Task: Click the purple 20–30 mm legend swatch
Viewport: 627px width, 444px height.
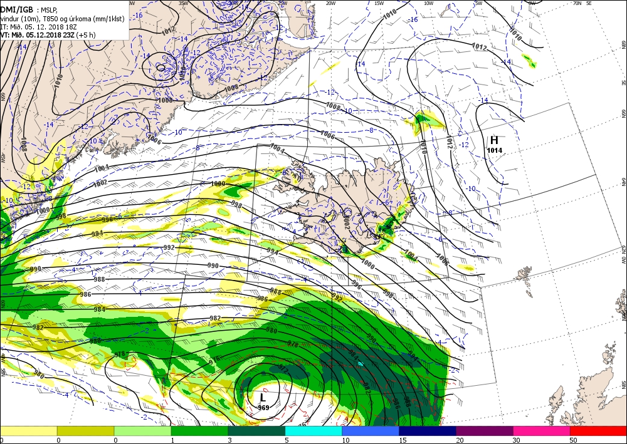Action: (x=485, y=431)
